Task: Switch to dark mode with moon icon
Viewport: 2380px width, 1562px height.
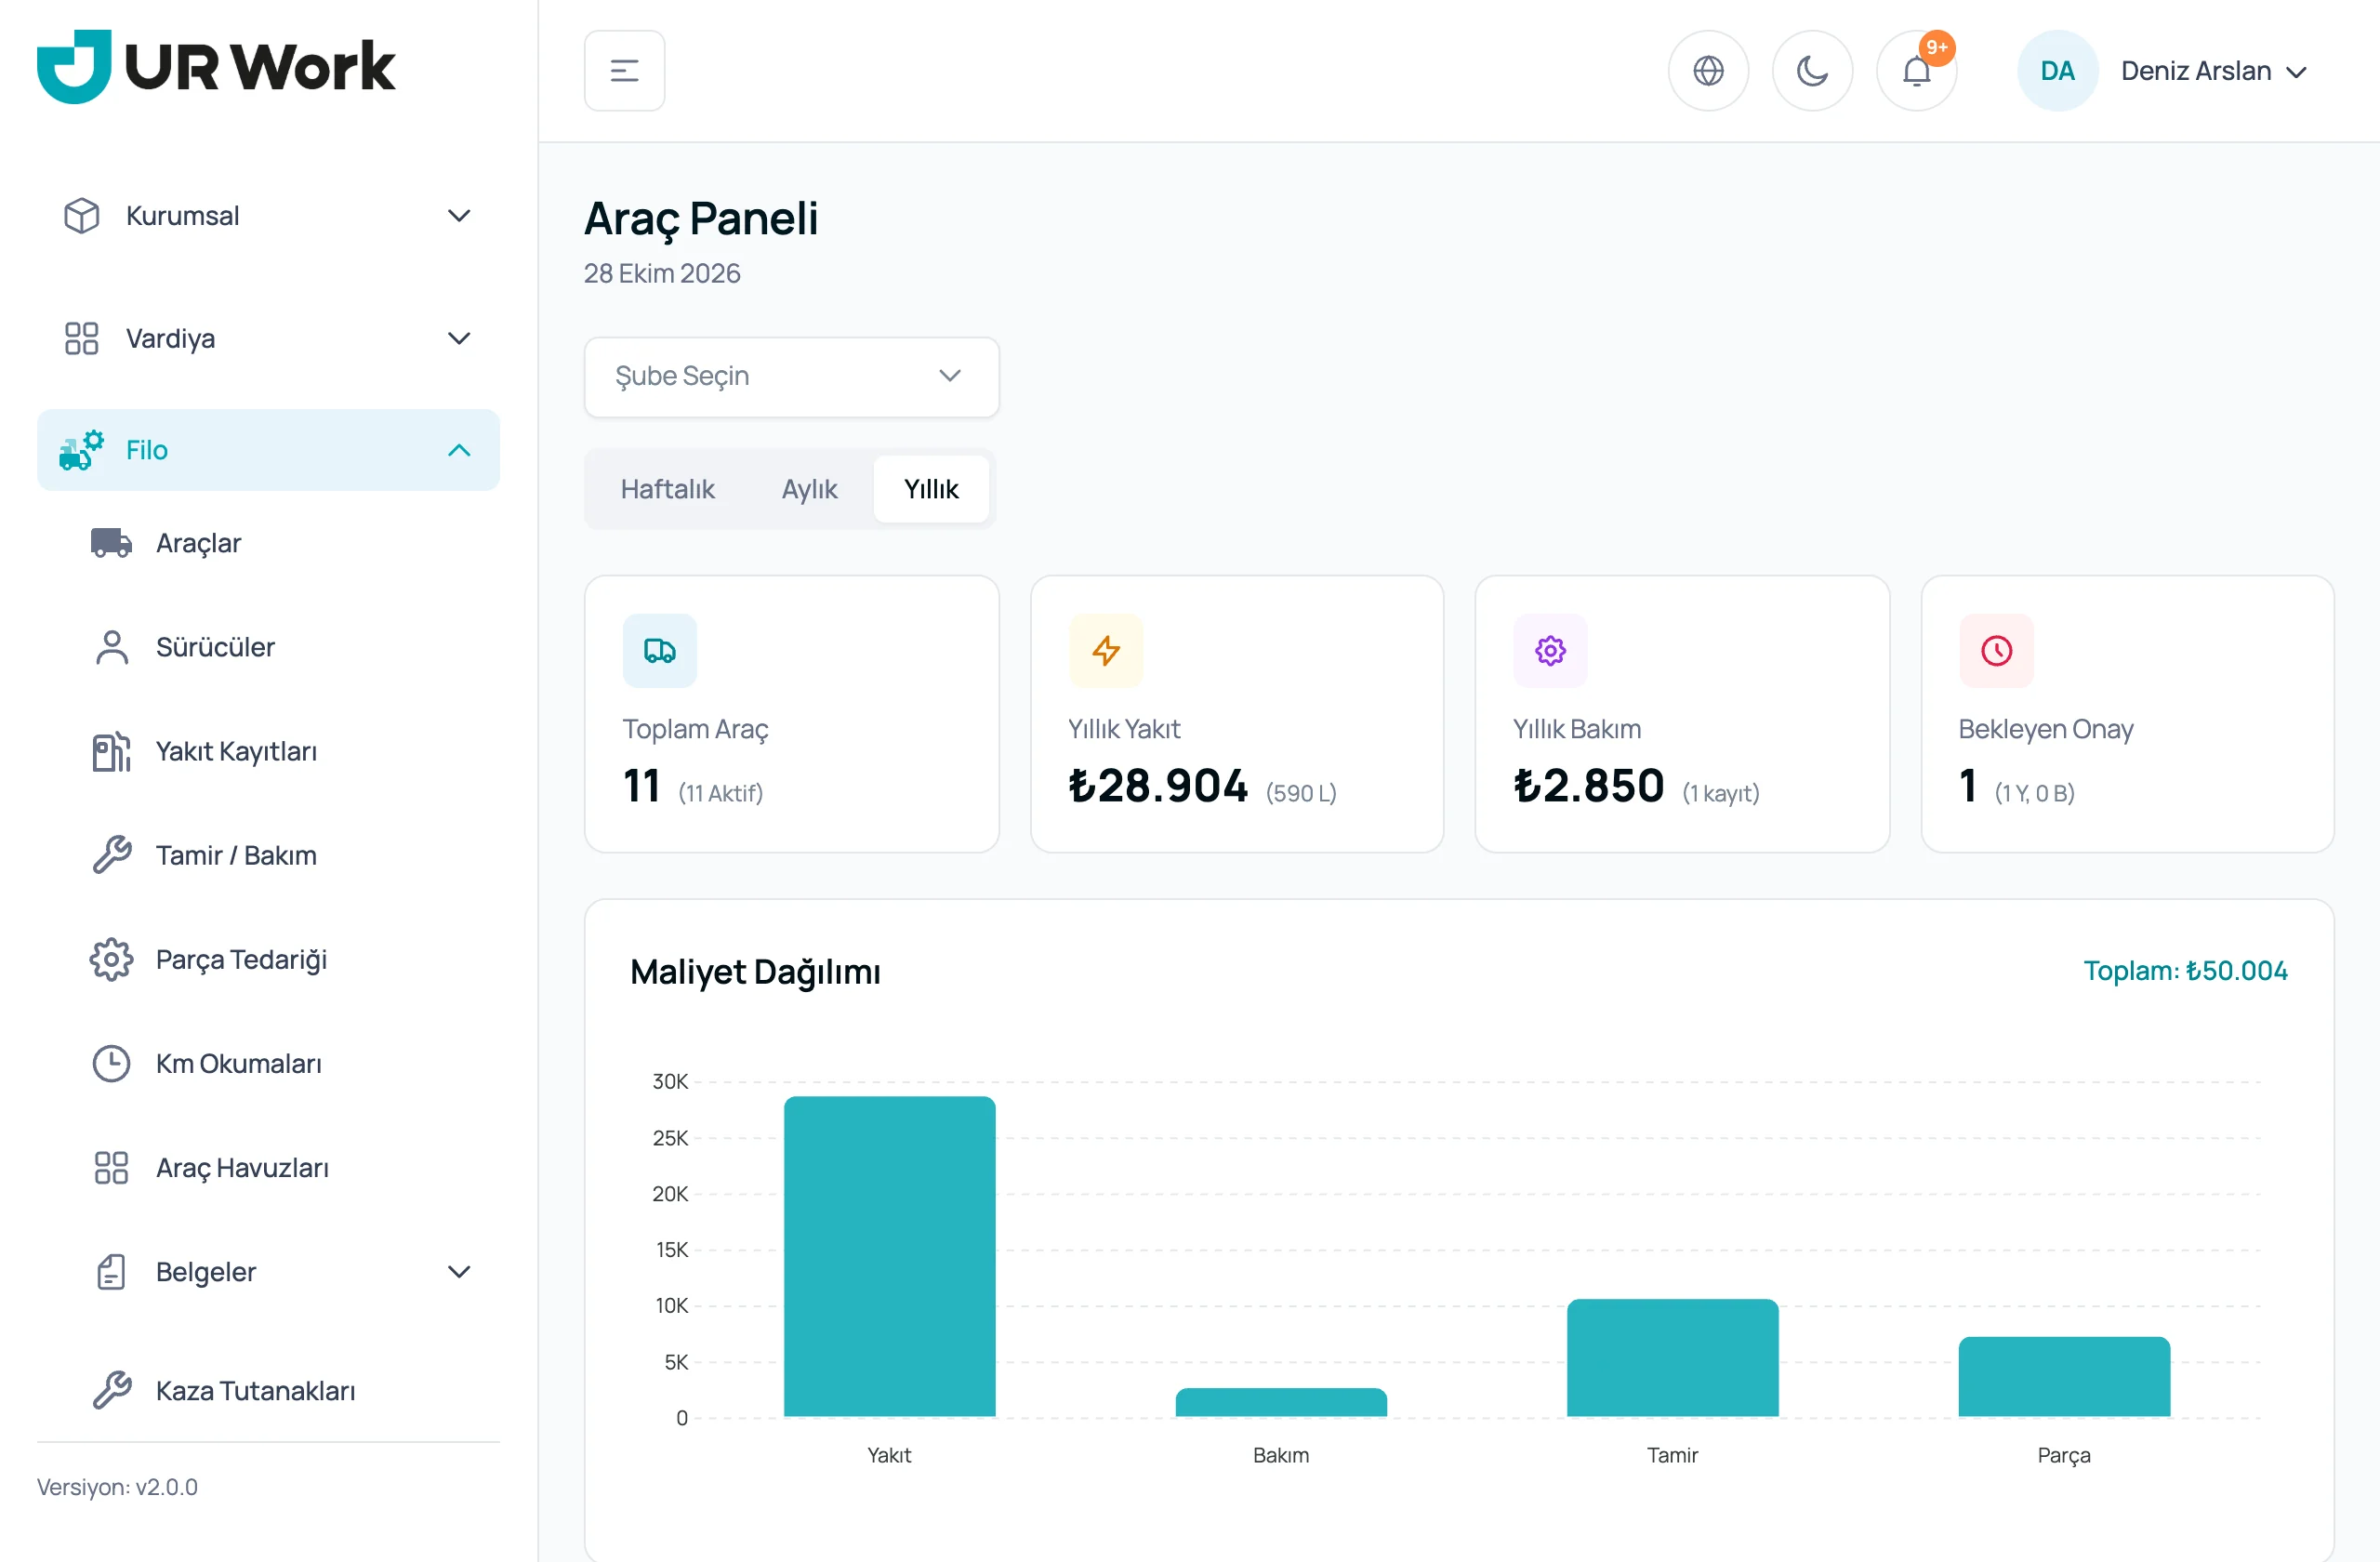Action: click(1812, 71)
